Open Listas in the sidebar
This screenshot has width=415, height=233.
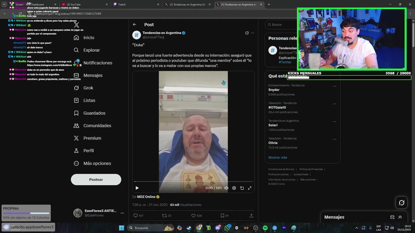[x=84, y=101]
